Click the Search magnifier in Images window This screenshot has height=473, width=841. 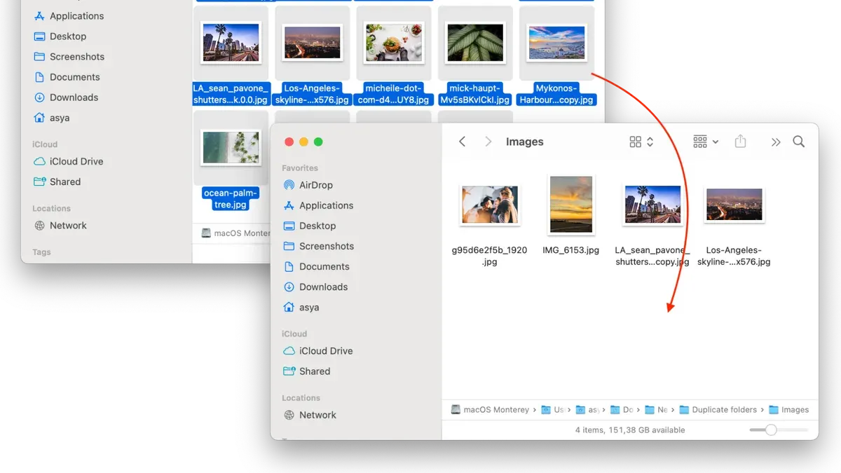798,142
